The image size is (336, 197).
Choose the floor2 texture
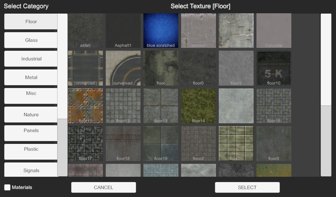coord(199,144)
